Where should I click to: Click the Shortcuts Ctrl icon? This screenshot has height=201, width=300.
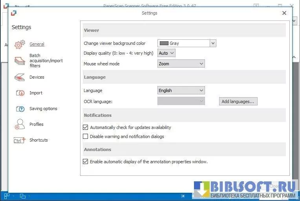pyautogui.click(x=20, y=140)
